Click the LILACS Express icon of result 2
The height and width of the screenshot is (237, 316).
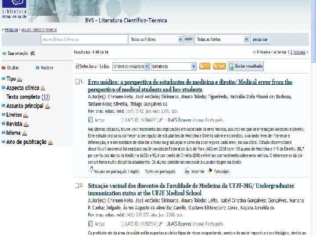tap(162, 223)
